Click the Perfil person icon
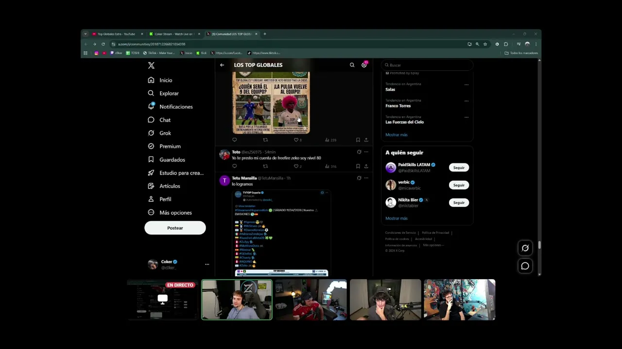The image size is (622, 349). 151,199
